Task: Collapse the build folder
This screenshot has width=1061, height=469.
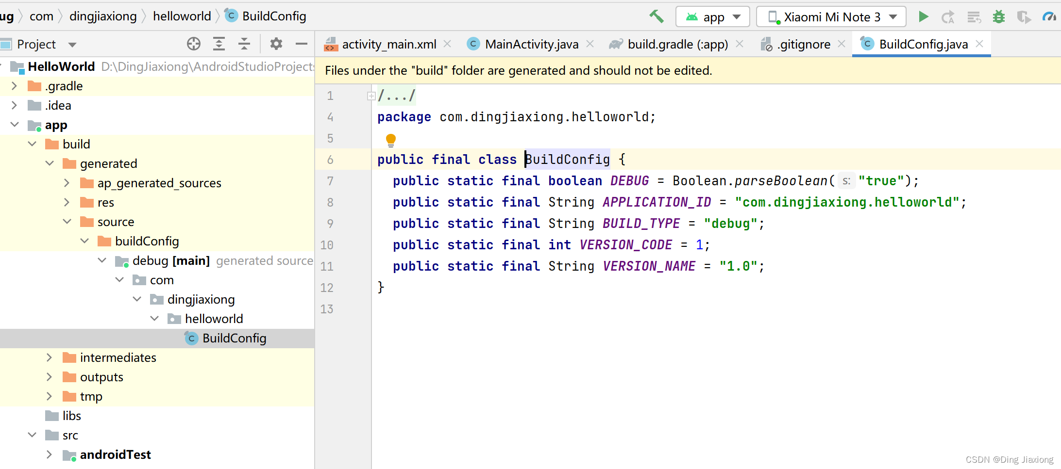Action: point(32,144)
